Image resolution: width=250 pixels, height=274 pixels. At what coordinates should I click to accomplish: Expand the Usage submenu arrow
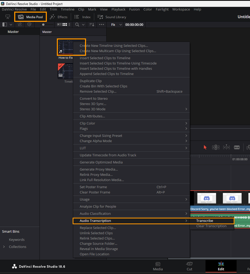point(186,200)
